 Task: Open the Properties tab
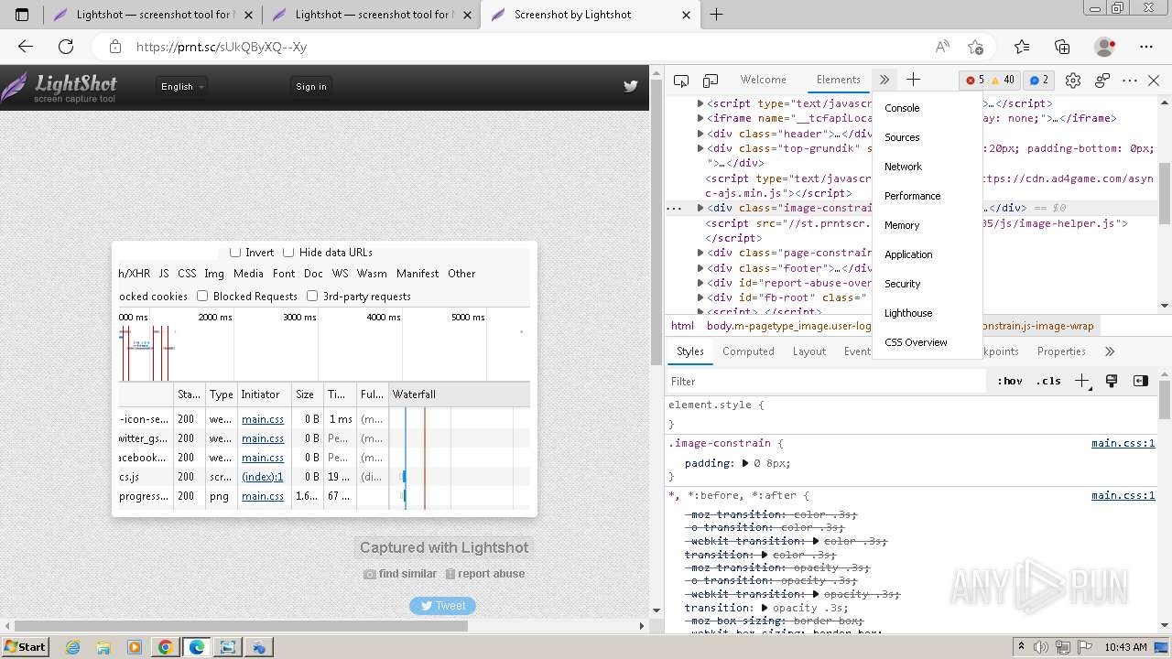coord(1061,351)
